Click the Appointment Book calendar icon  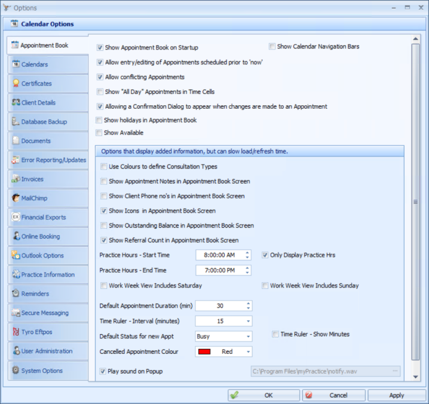coord(15,45)
